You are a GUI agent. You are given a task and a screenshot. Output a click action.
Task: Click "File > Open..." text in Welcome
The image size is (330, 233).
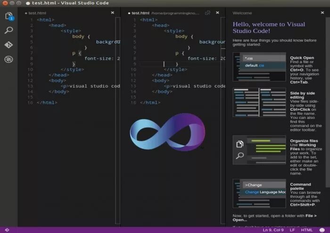pyautogui.click(x=274, y=217)
